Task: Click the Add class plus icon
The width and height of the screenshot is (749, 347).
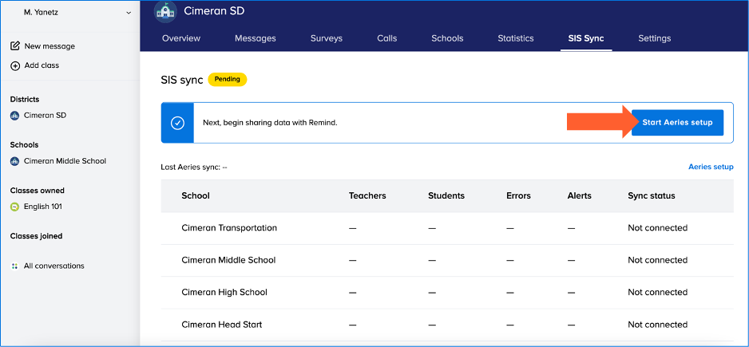Action: [x=15, y=65]
